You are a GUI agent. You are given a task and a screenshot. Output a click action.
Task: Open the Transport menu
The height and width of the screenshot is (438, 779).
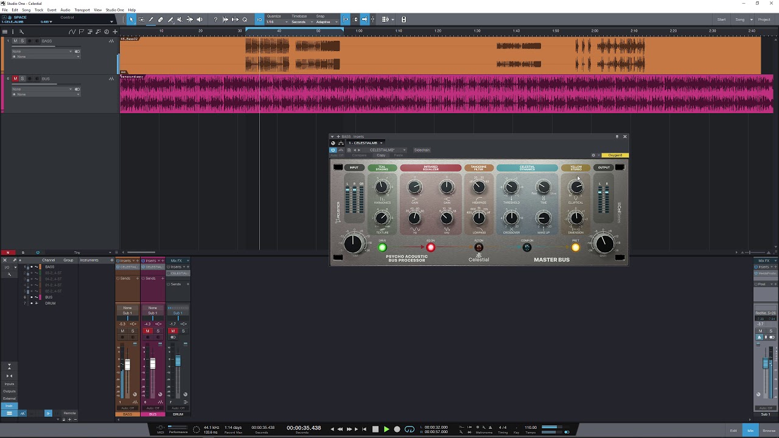coord(82,10)
